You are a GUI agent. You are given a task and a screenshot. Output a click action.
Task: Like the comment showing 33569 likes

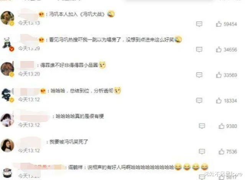219,75
